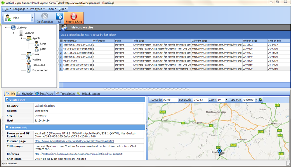
Task: Open the Zoom level dropdown
Action: 226,100
